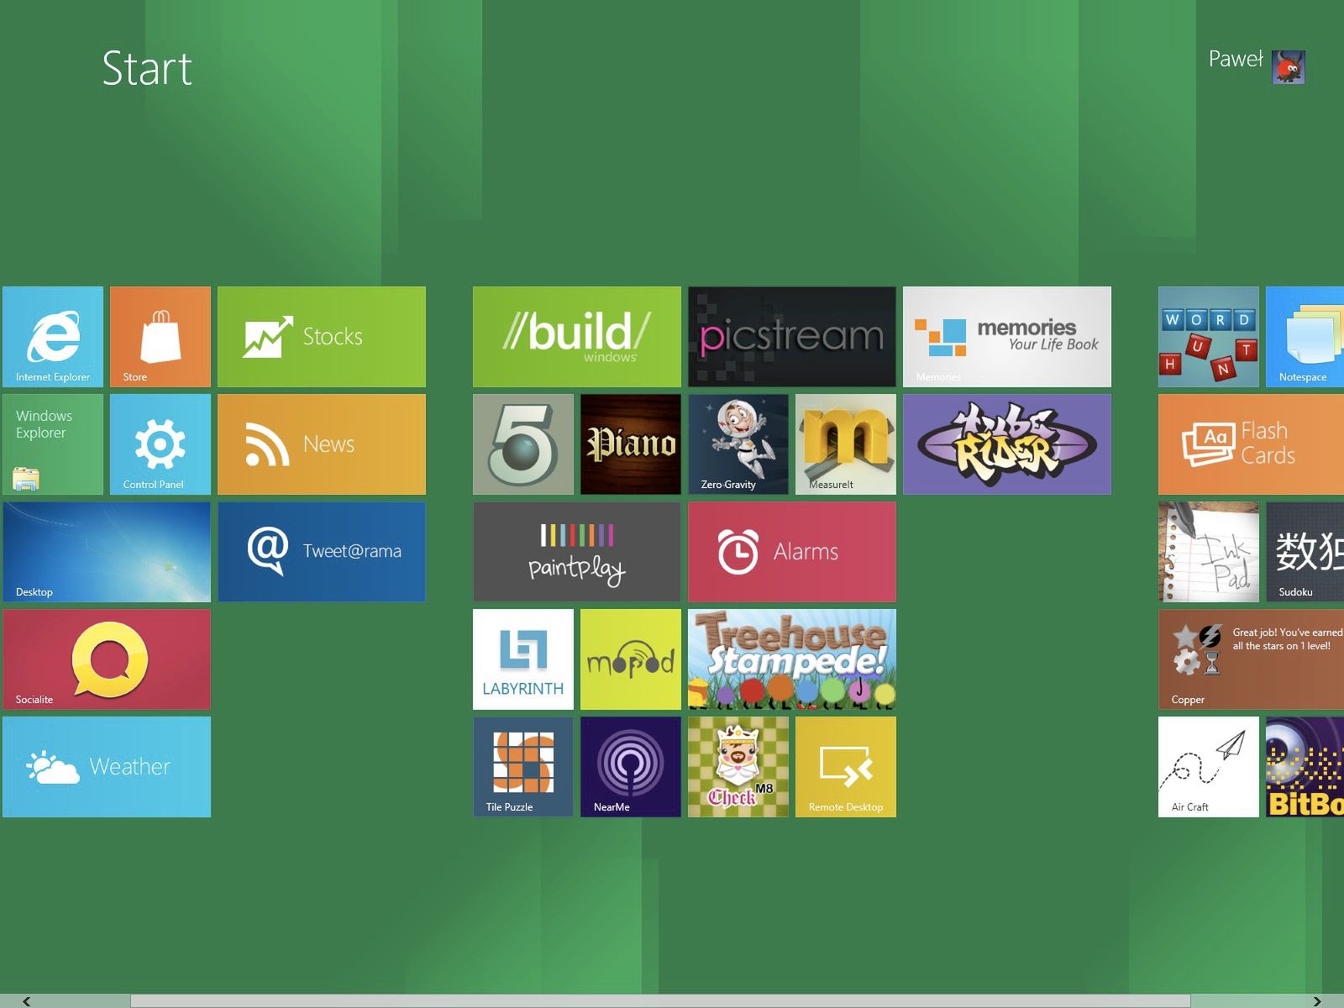Open the Stocks tile
The image size is (1344, 1008).
pyautogui.click(x=322, y=337)
